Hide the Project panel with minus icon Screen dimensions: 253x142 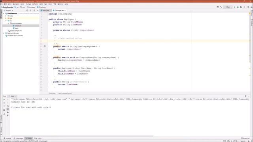[38, 11]
